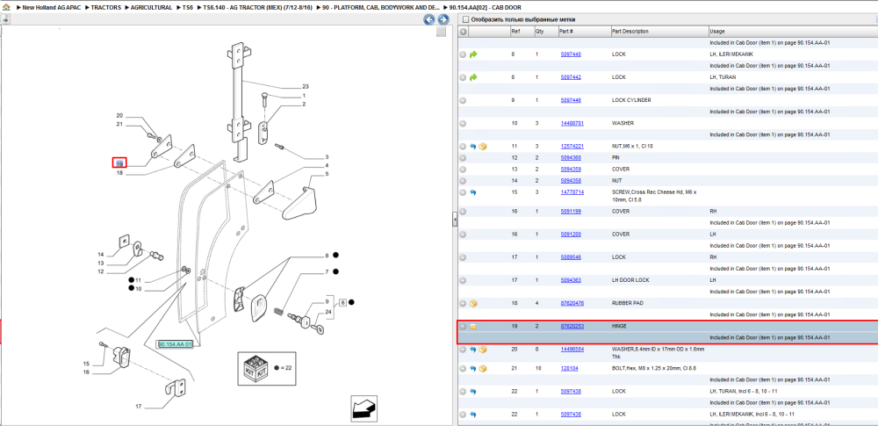Image resolution: width=878 pixels, height=426 pixels.
Task: Click box icon on WASHER 14496504 row
Action: coord(482,350)
